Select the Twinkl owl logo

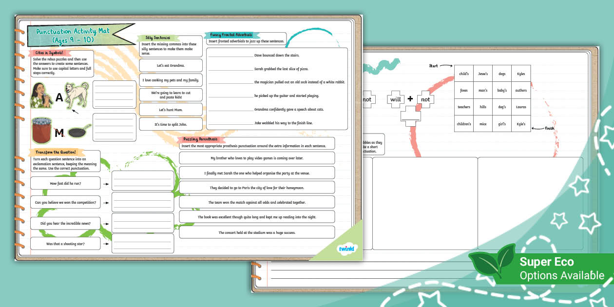click(x=347, y=248)
